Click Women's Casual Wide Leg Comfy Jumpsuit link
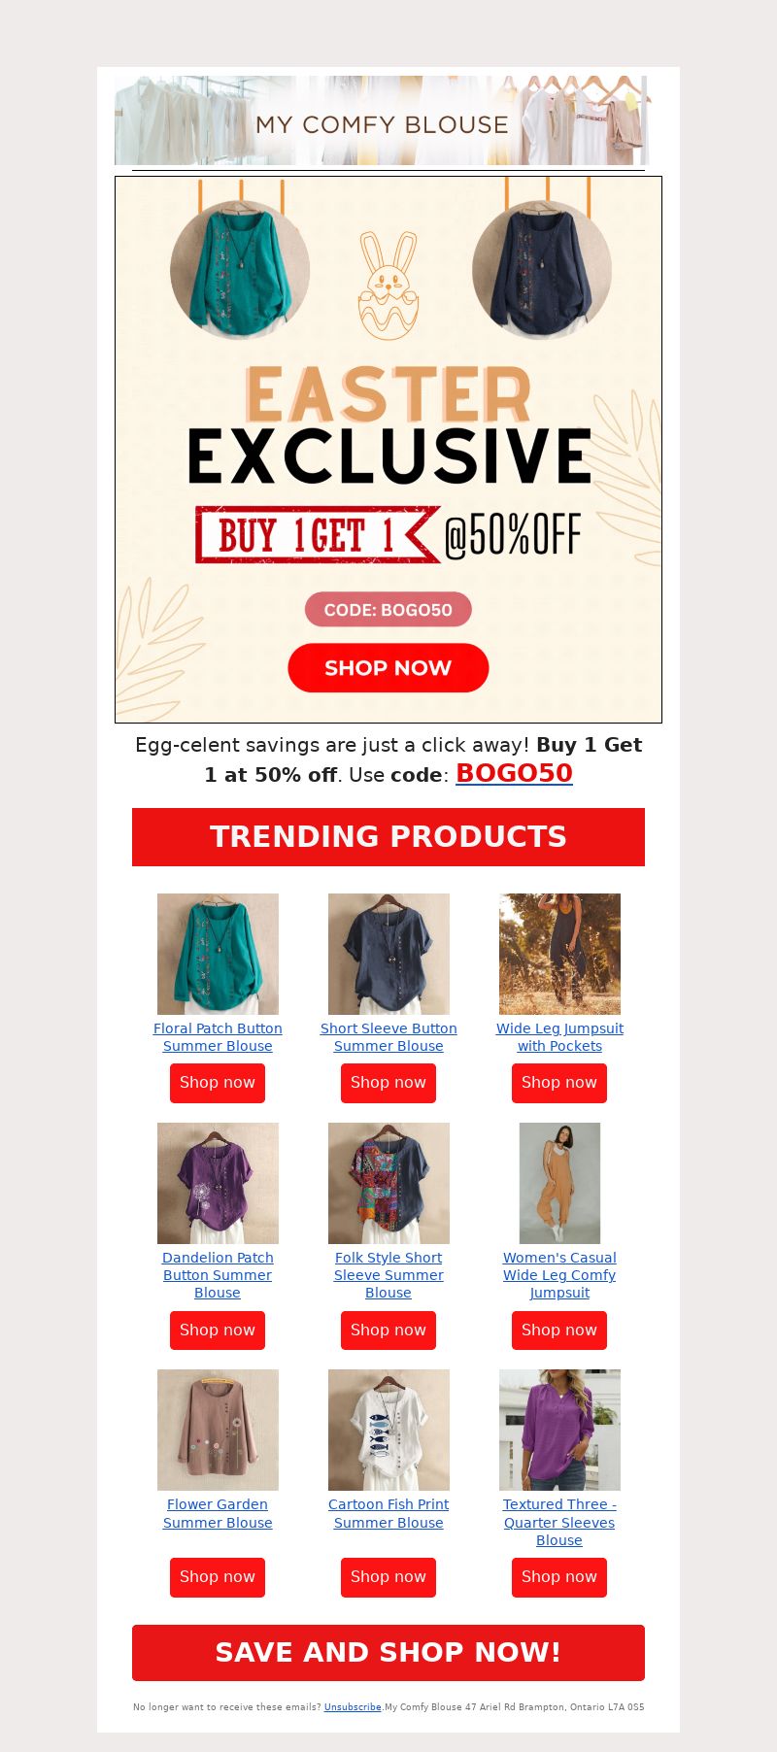 point(559,1275)
